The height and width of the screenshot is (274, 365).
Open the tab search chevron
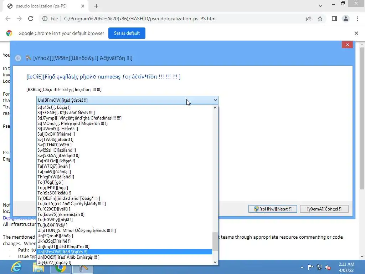coord(320,6)
